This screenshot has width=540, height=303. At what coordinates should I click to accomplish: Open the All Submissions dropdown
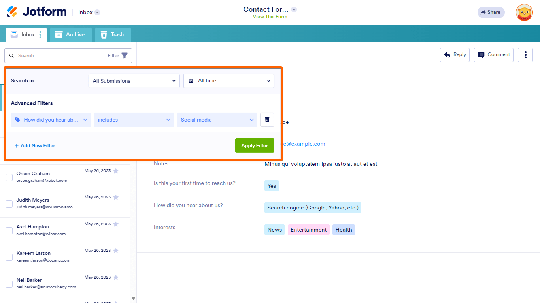coord(134,80)
